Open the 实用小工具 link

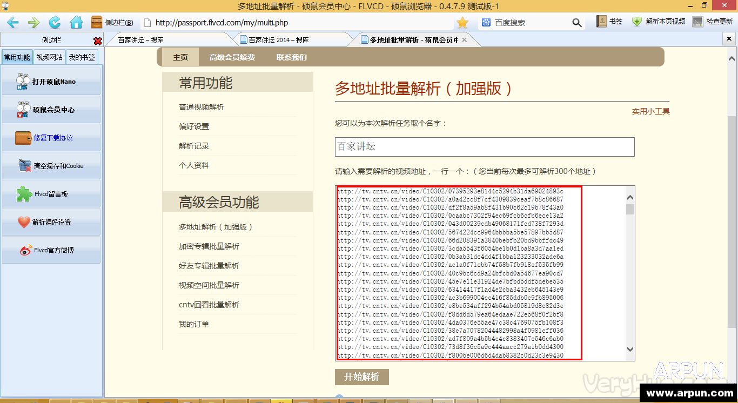650,111
